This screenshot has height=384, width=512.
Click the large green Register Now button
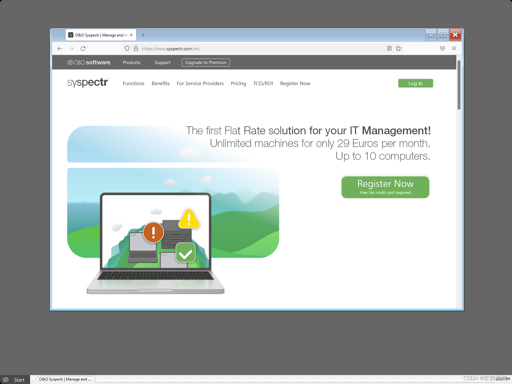tap(385, 187)
